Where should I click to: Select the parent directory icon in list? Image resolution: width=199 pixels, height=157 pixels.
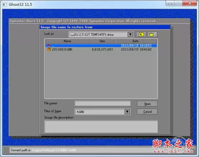(49, 45)
